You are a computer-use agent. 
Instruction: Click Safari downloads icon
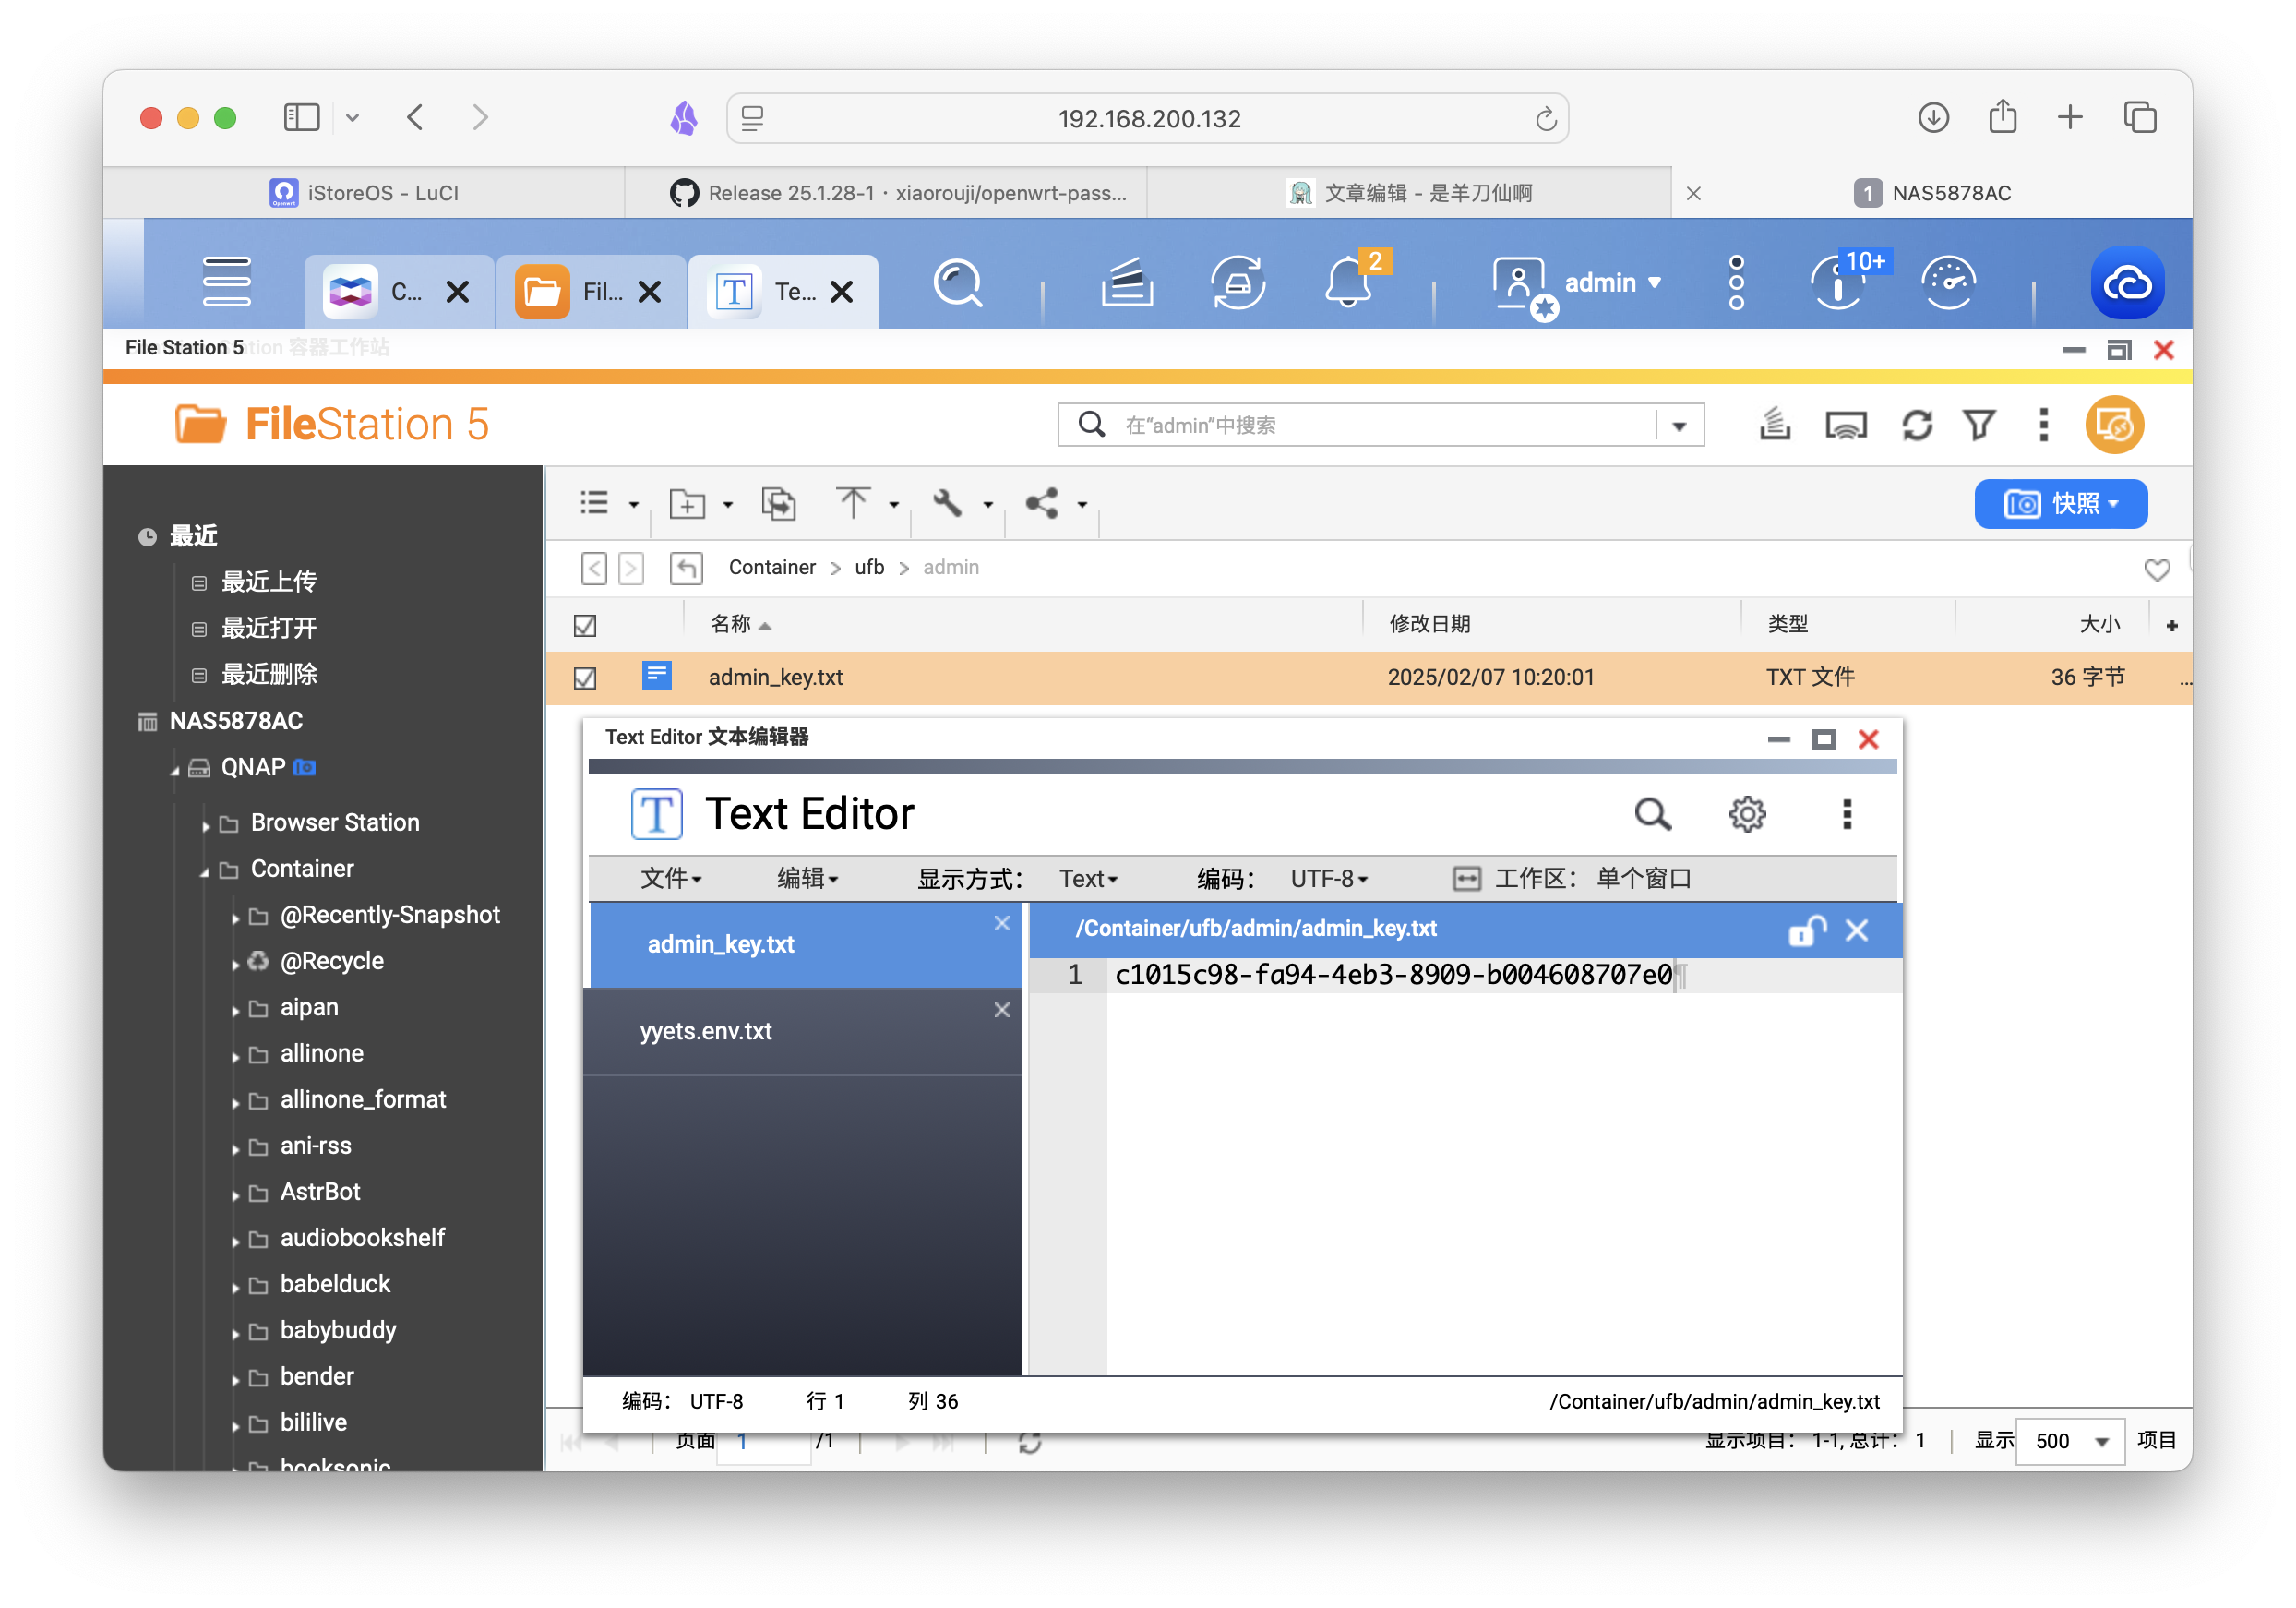1932,118
